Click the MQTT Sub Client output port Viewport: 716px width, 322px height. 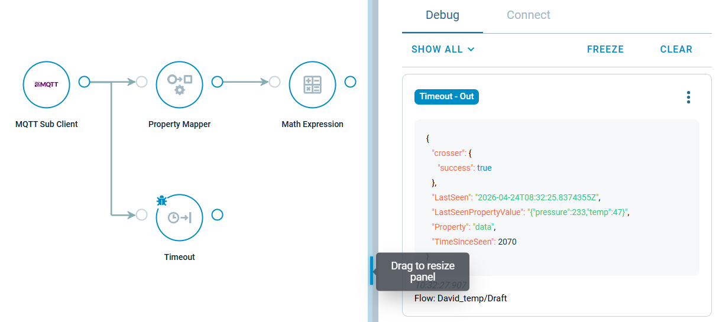tap(85, 82)
